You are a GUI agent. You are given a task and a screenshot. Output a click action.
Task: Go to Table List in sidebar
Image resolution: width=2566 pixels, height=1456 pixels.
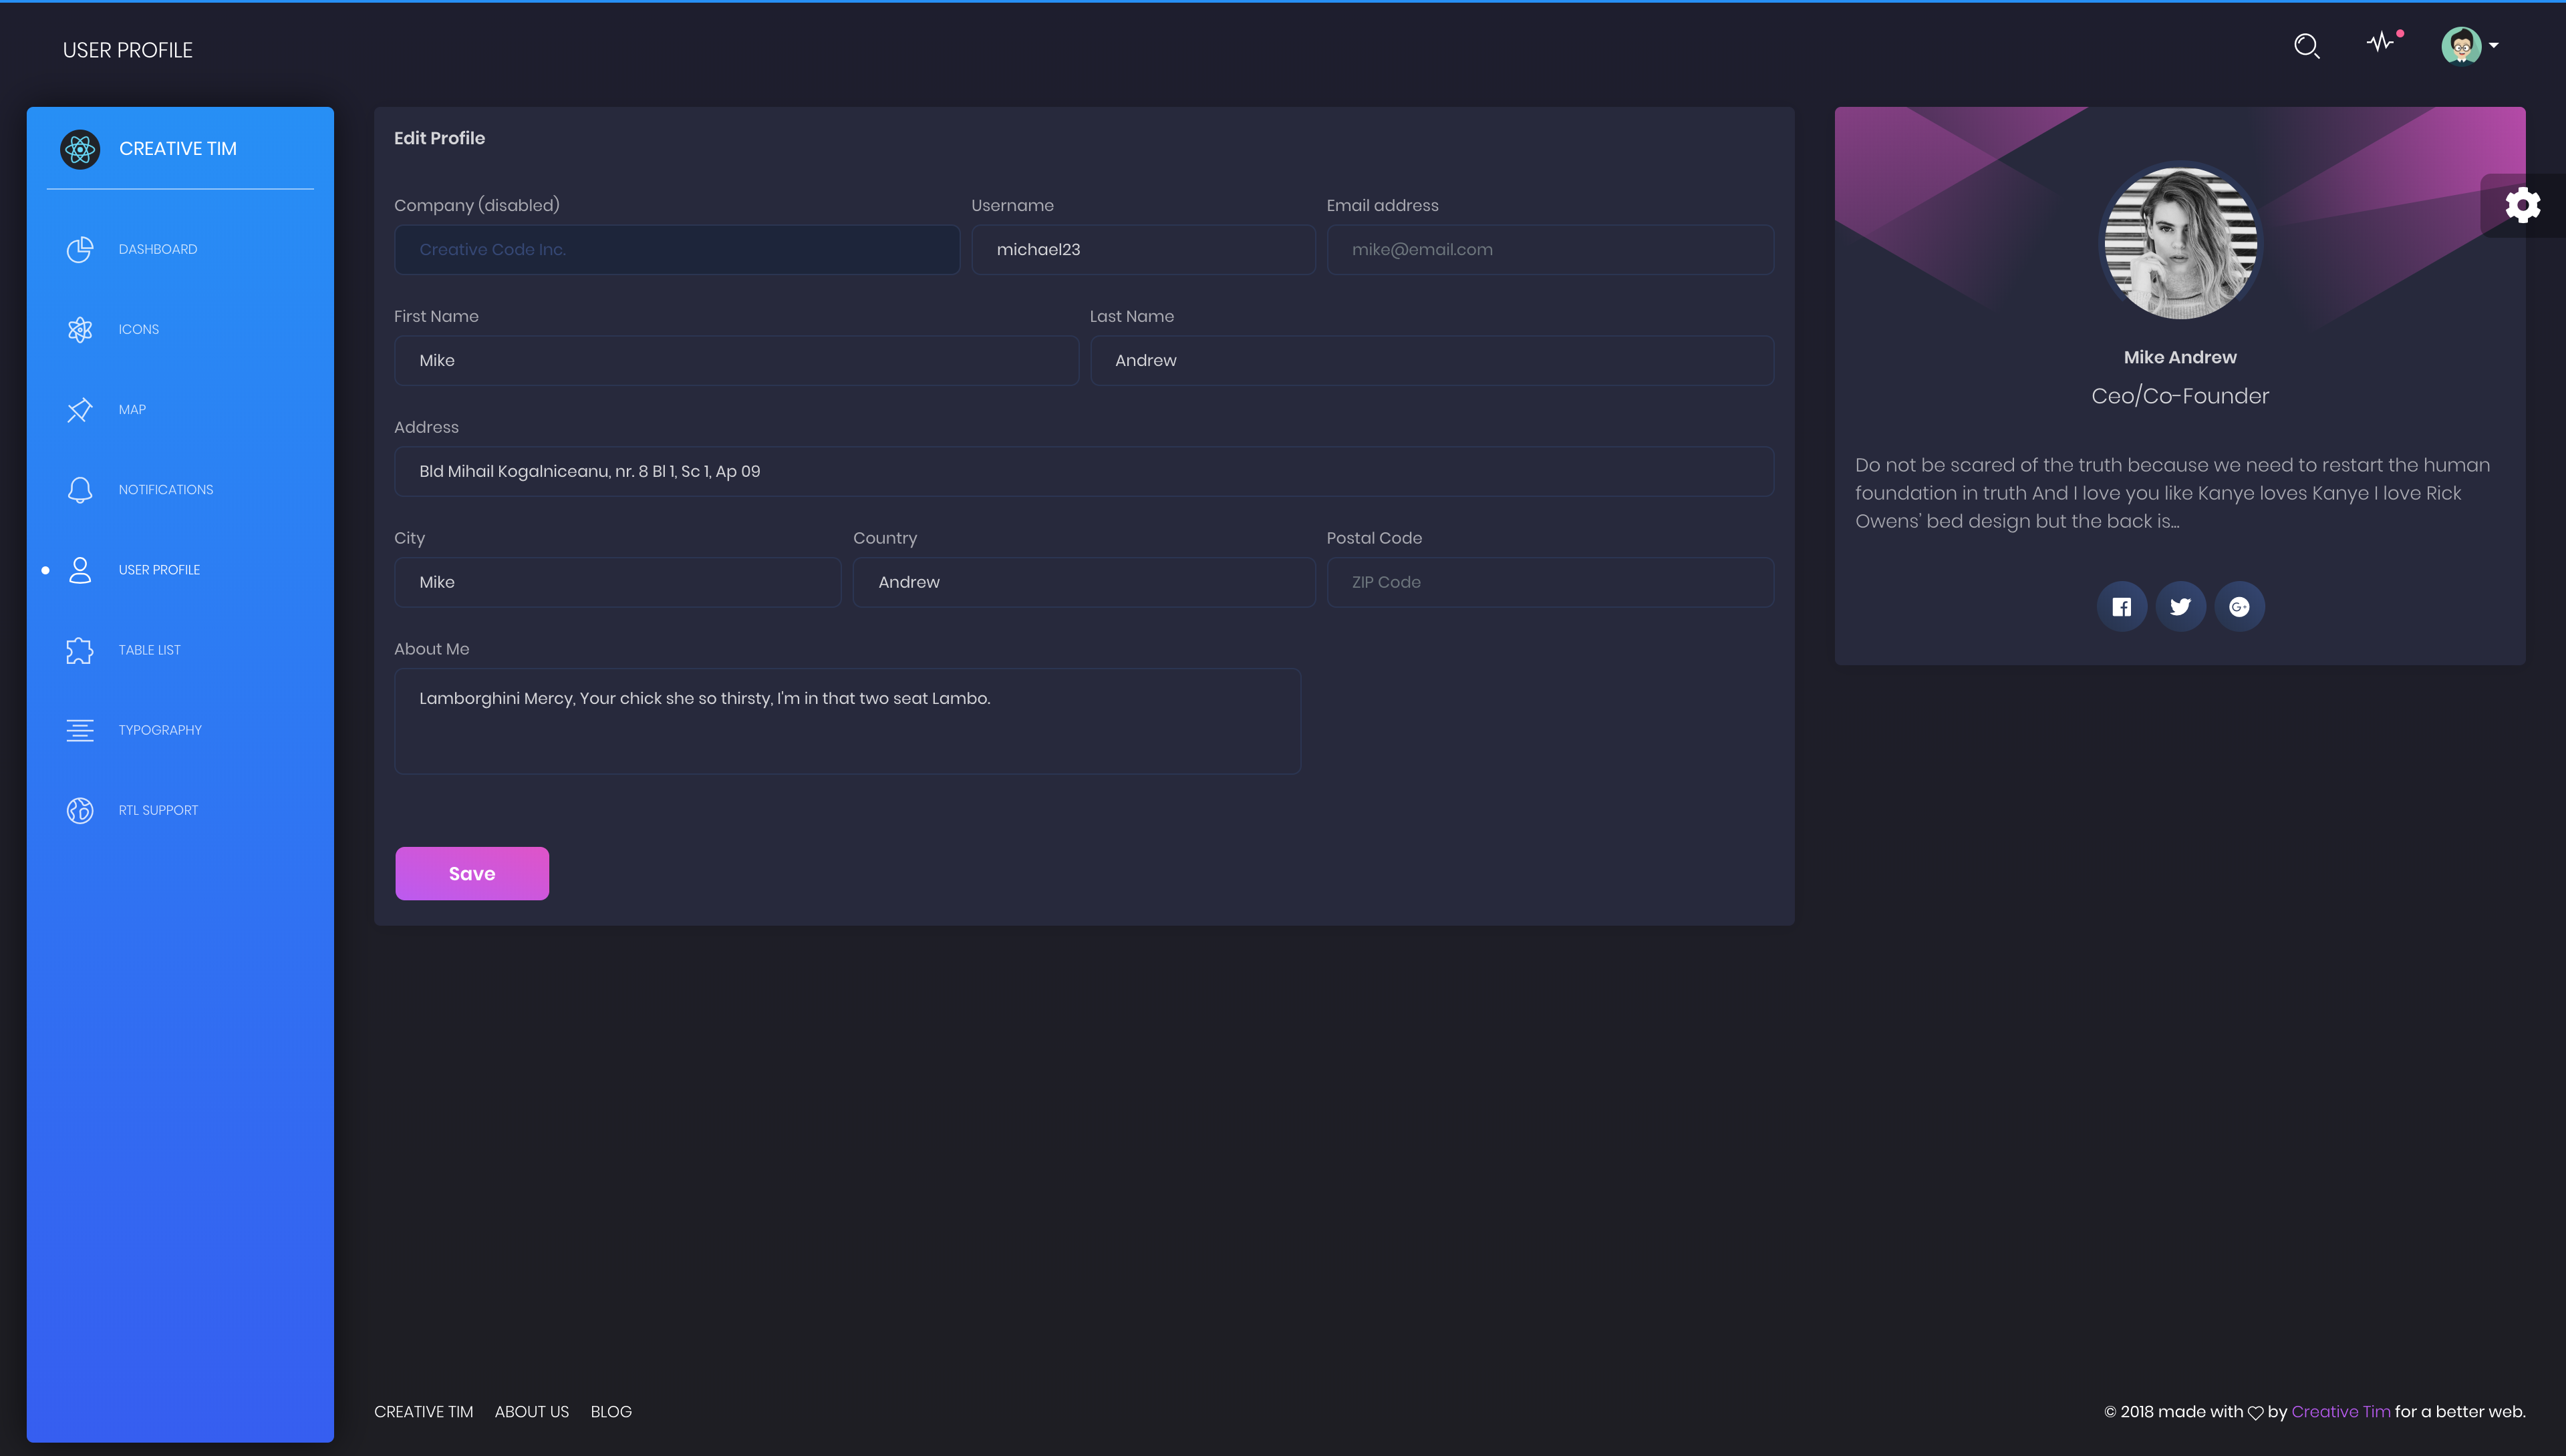149,650
